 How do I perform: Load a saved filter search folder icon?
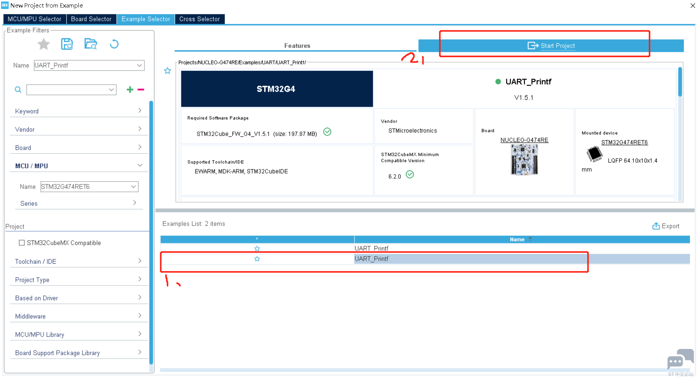click(x=90, y=44)
